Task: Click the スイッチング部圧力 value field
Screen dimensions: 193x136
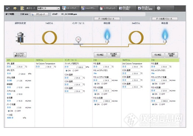Action: click(75, 67)
